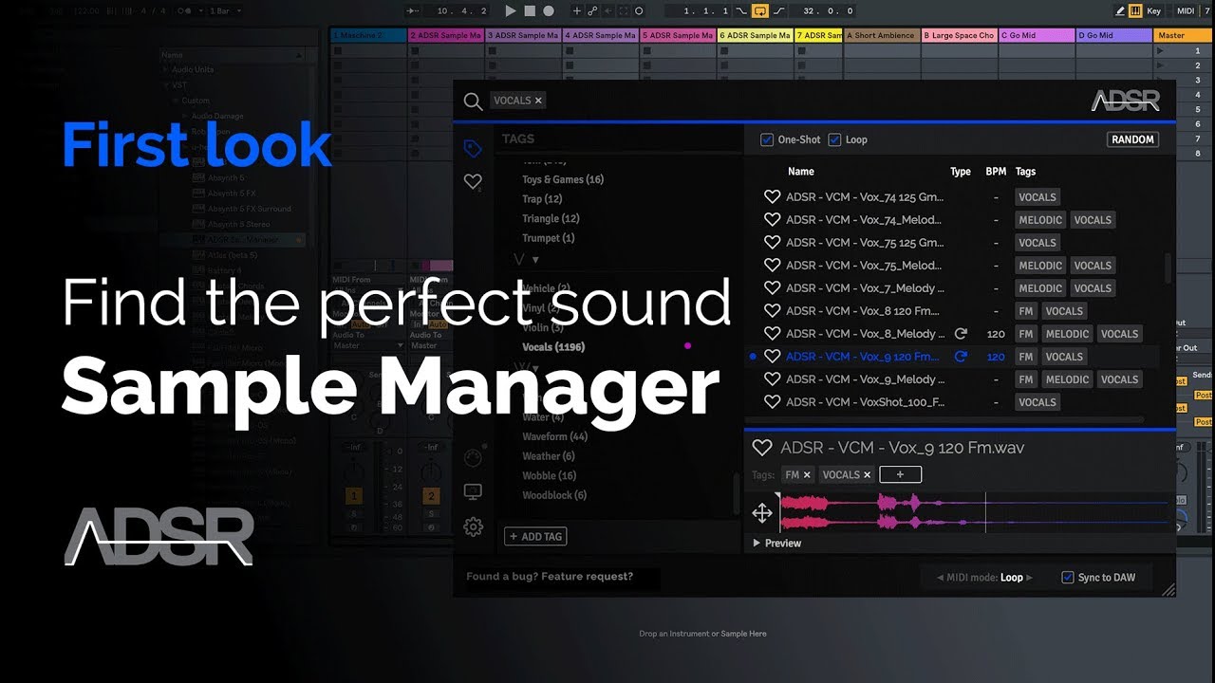Open the Found a bug? Feature request? link

click(550, 576)
